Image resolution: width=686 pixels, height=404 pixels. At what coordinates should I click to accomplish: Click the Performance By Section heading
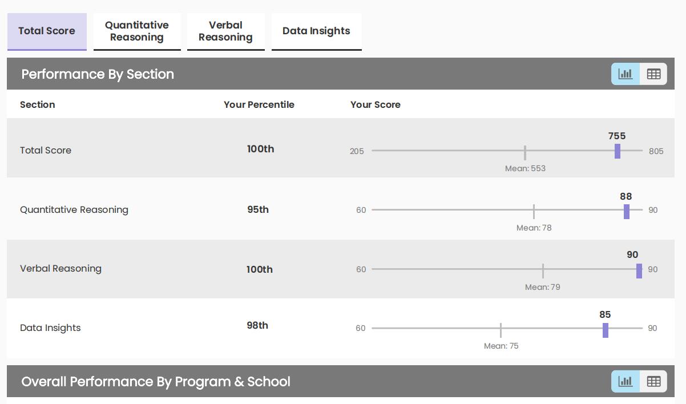click(98, 74)
